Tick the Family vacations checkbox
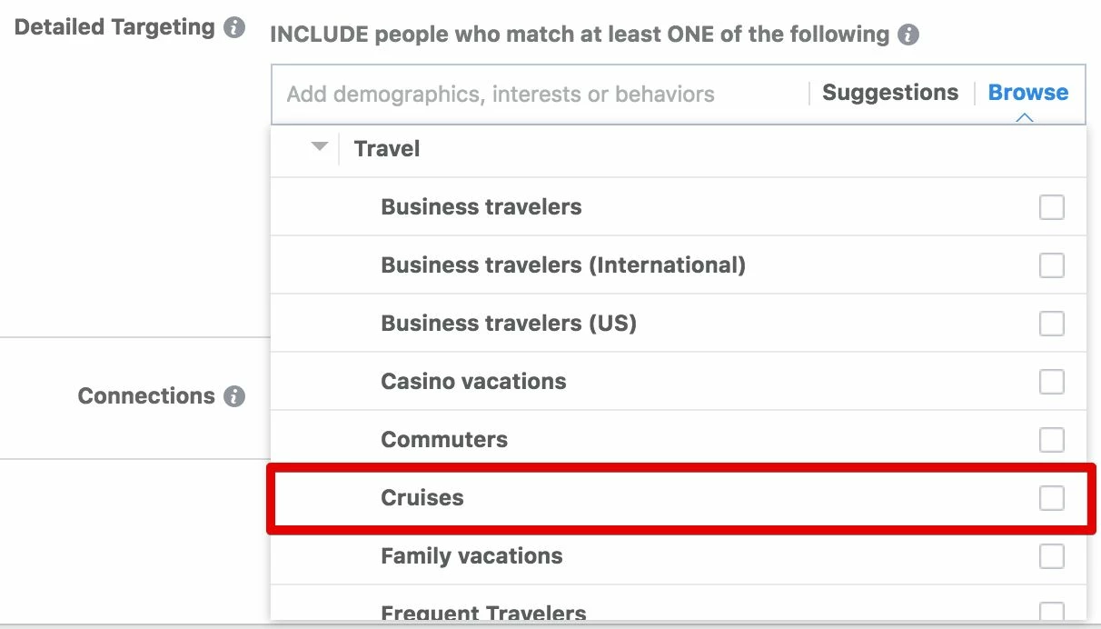 [x=1052, y=556]
